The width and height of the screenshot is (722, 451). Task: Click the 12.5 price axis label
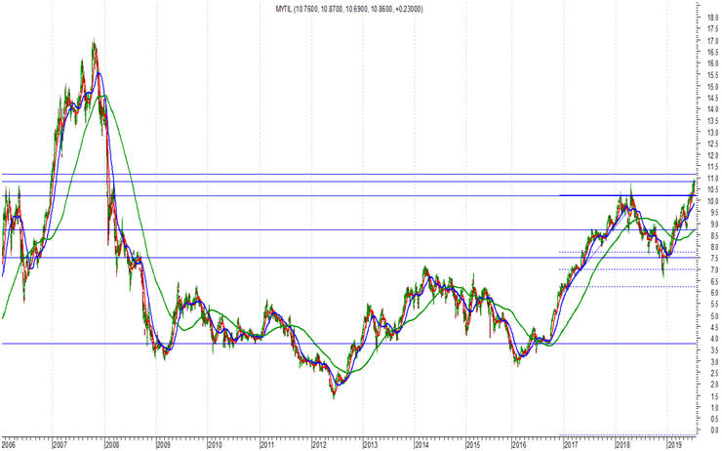713,144
